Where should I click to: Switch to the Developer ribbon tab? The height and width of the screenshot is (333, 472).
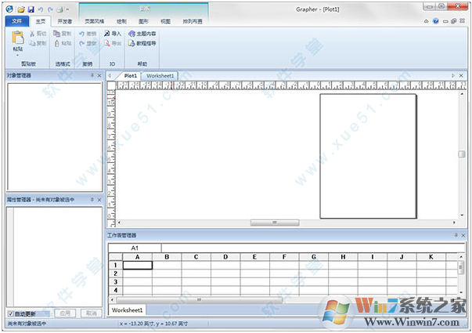tap(64, 21)
